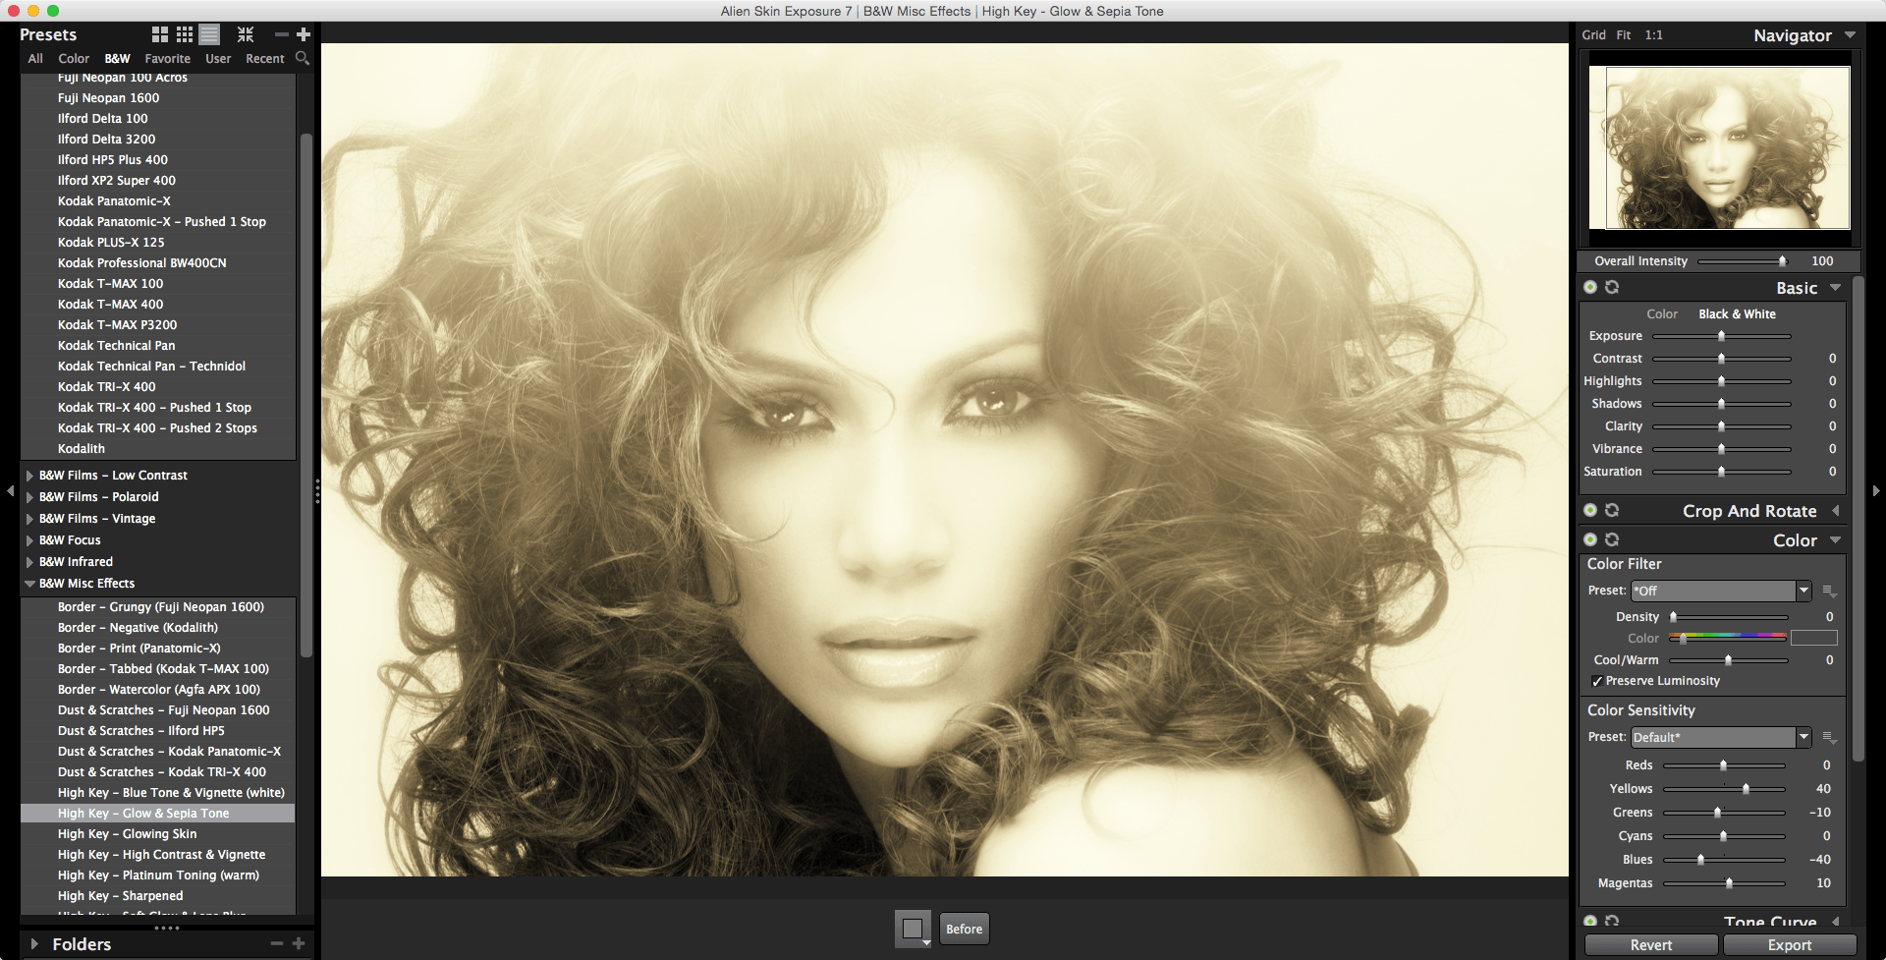Select preset Dust & Scratches - Ilford HP5
This screenshot has width=1886, height=960.
(157, 731)
